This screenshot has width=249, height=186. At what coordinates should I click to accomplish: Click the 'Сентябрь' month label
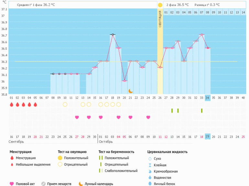click(x=16, y=142)
